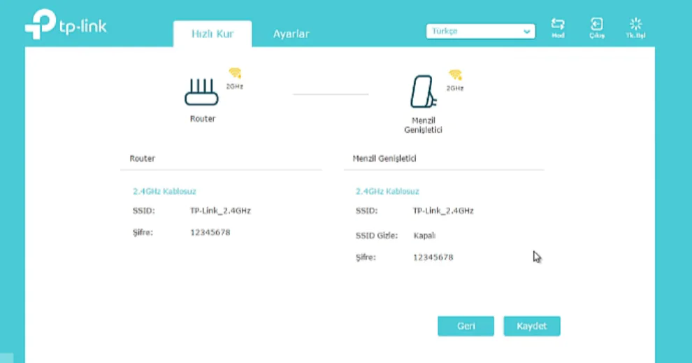Click the SSID Gizle value Kapalı

coord(425,236)
